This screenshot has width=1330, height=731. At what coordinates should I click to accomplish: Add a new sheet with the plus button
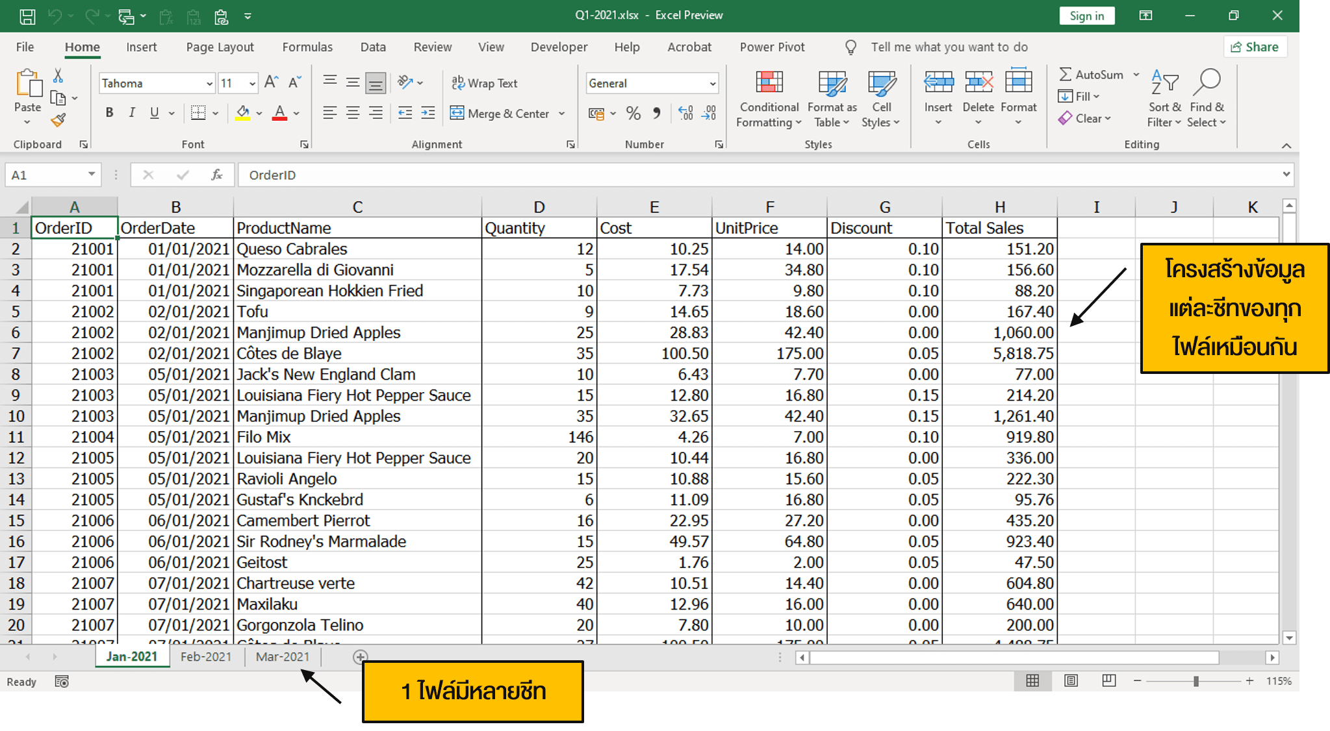point(359,657)
